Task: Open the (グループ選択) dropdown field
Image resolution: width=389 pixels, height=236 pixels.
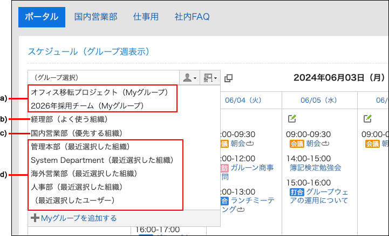Action: [x=104, y=78]
